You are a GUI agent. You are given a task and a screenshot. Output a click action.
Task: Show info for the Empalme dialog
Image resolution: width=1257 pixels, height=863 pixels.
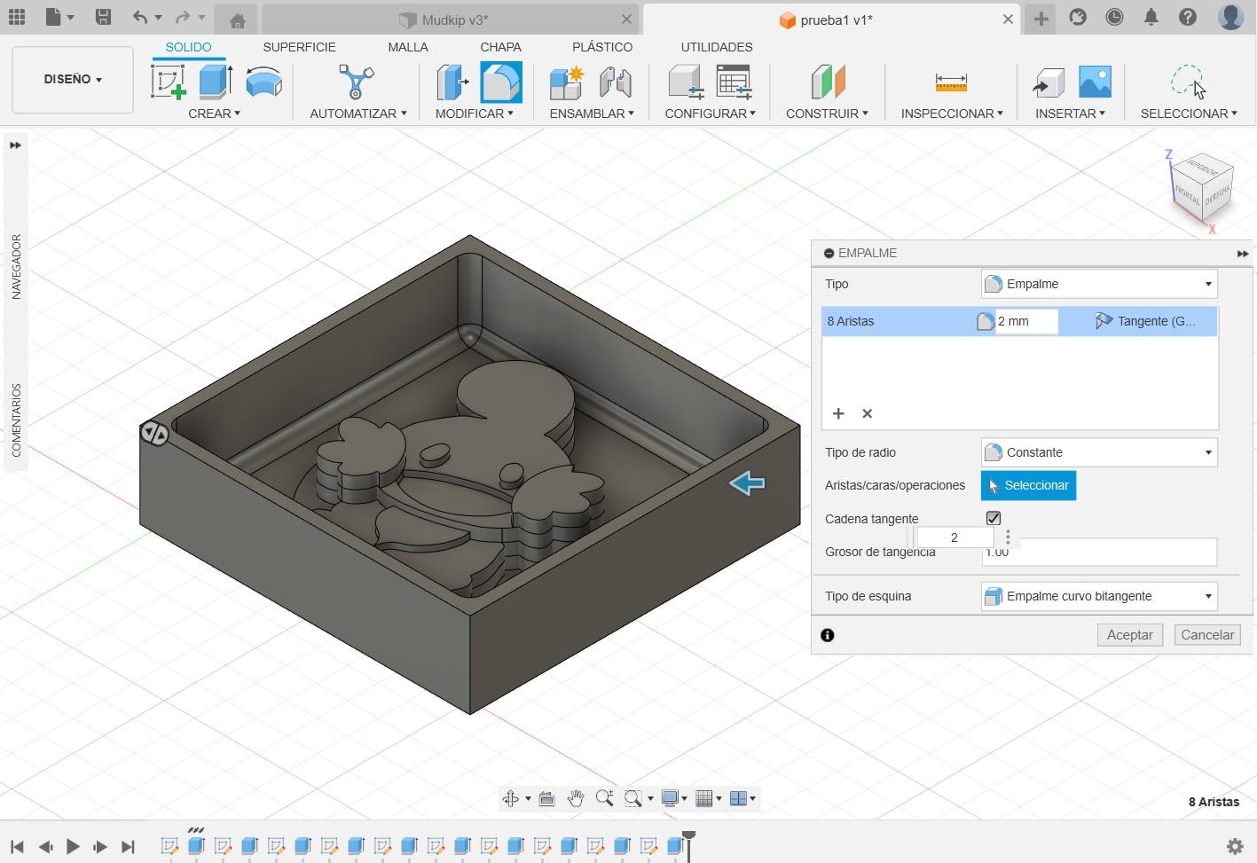click(x=828, y=635)
